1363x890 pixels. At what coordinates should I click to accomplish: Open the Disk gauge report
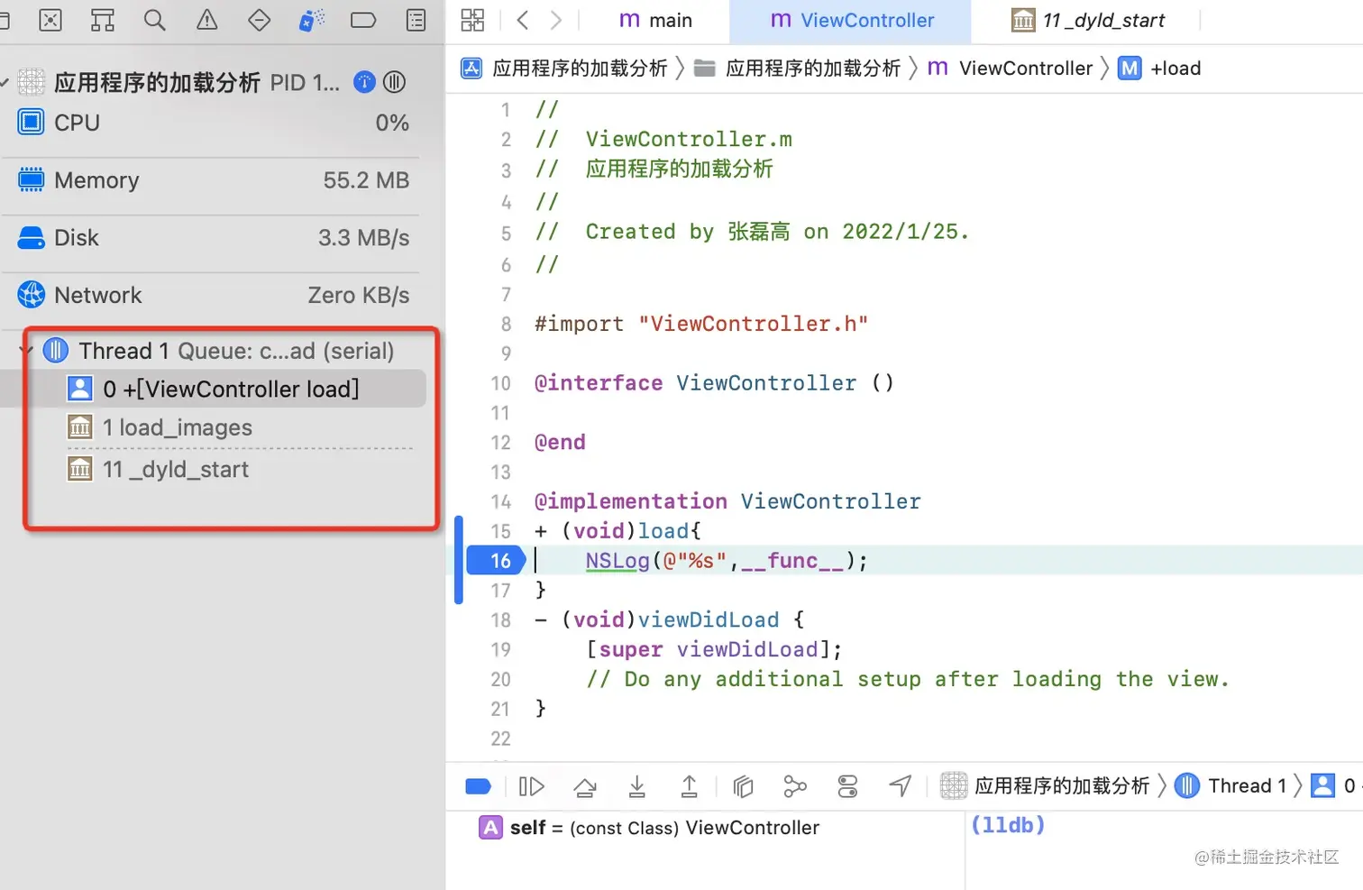(x=213, y=238)
